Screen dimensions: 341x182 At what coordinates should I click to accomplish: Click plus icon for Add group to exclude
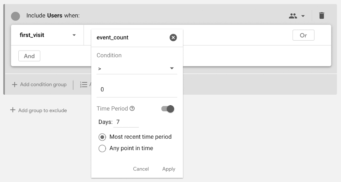pyautogui.click(x=13, y=110)
